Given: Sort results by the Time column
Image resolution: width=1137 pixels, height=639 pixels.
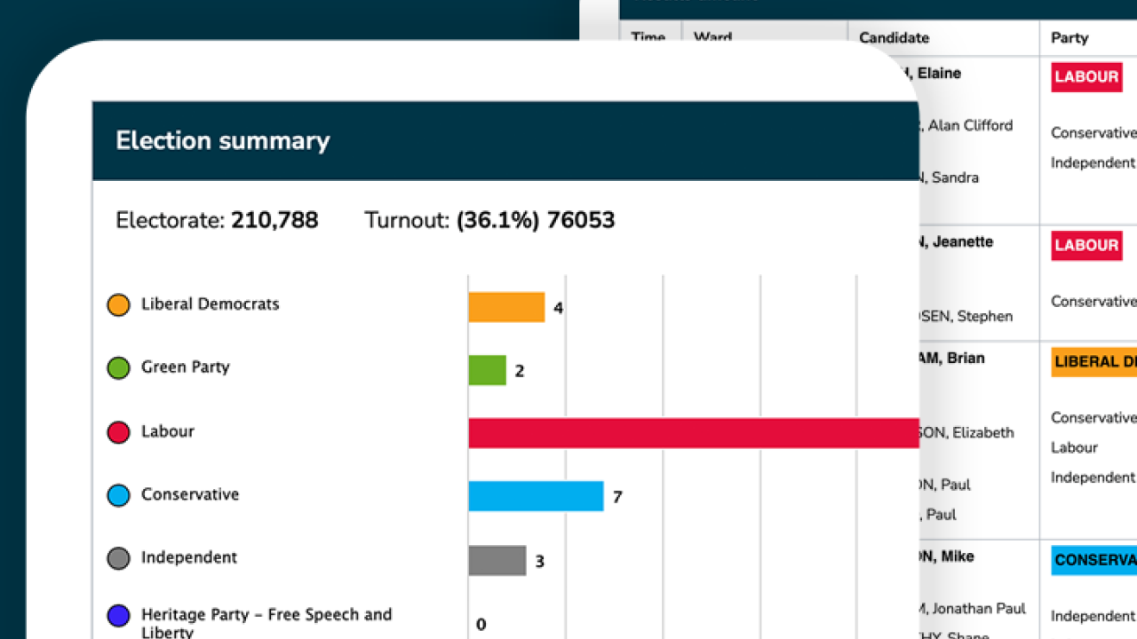Looking at the screenshot, I should (x=648, y=38).
